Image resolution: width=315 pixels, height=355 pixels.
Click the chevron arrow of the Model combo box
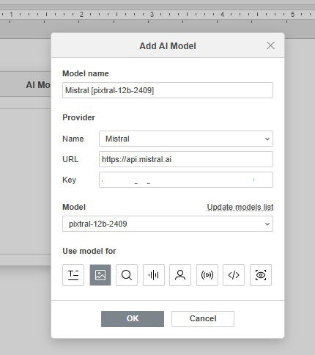[x=267, y=224]
